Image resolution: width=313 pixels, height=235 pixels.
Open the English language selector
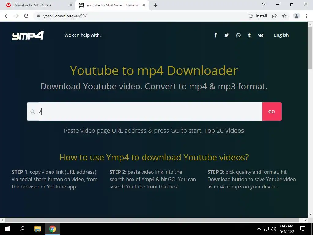(x=281, y=35)
